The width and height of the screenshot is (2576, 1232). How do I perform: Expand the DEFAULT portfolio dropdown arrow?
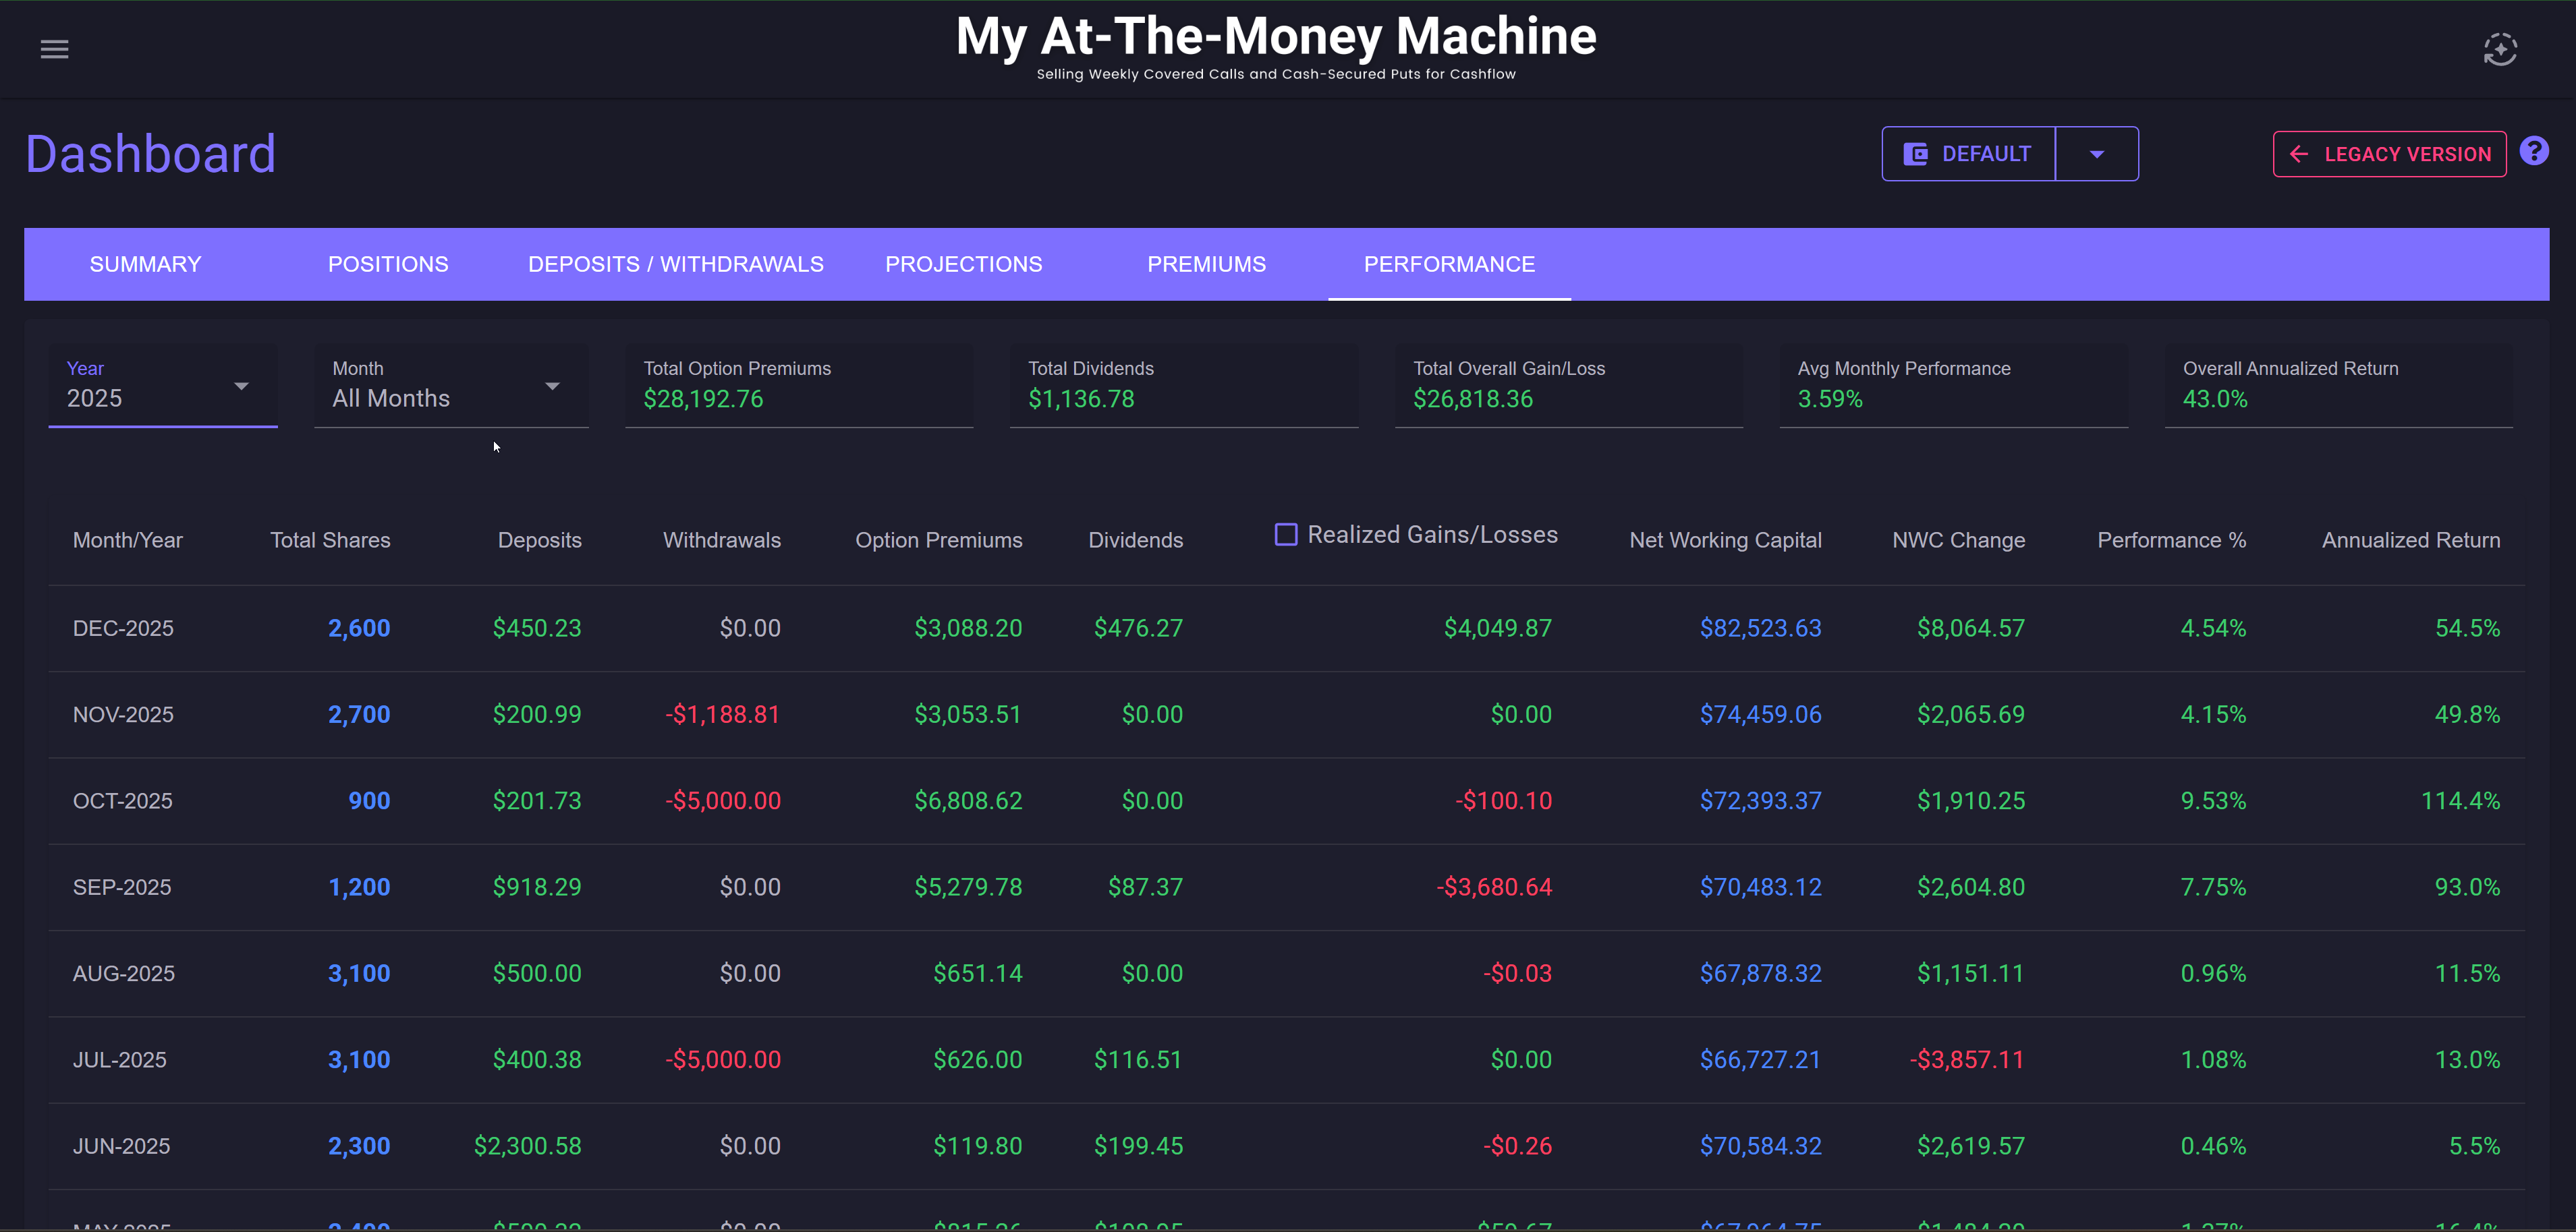click(2097, 154)
